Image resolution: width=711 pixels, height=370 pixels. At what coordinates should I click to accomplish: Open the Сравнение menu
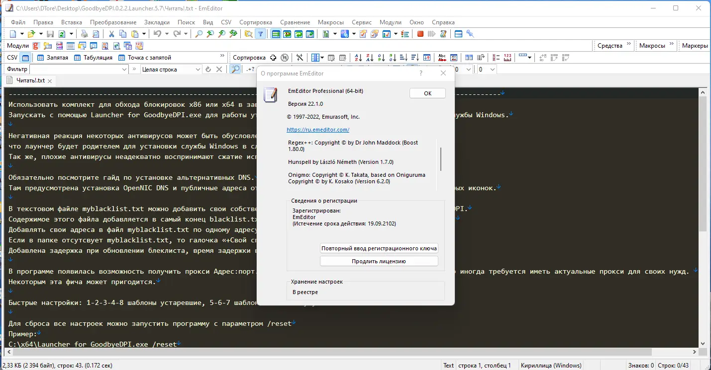pyautogui.click(x=295, y=22)
